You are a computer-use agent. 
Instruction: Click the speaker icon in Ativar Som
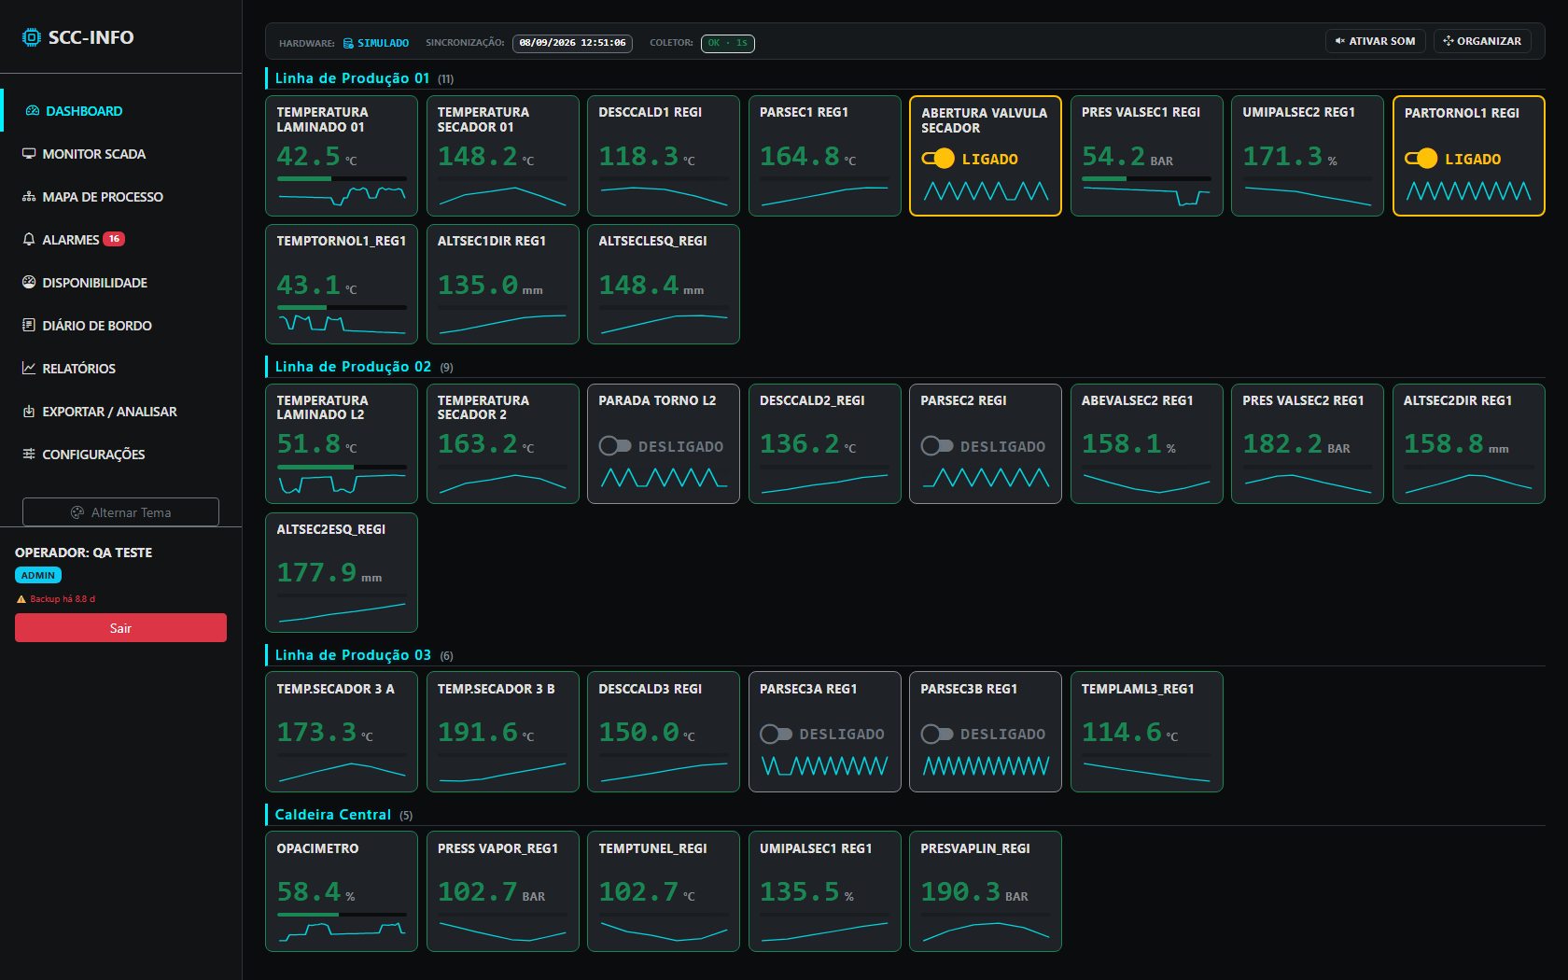click(x=1339, y=41)
